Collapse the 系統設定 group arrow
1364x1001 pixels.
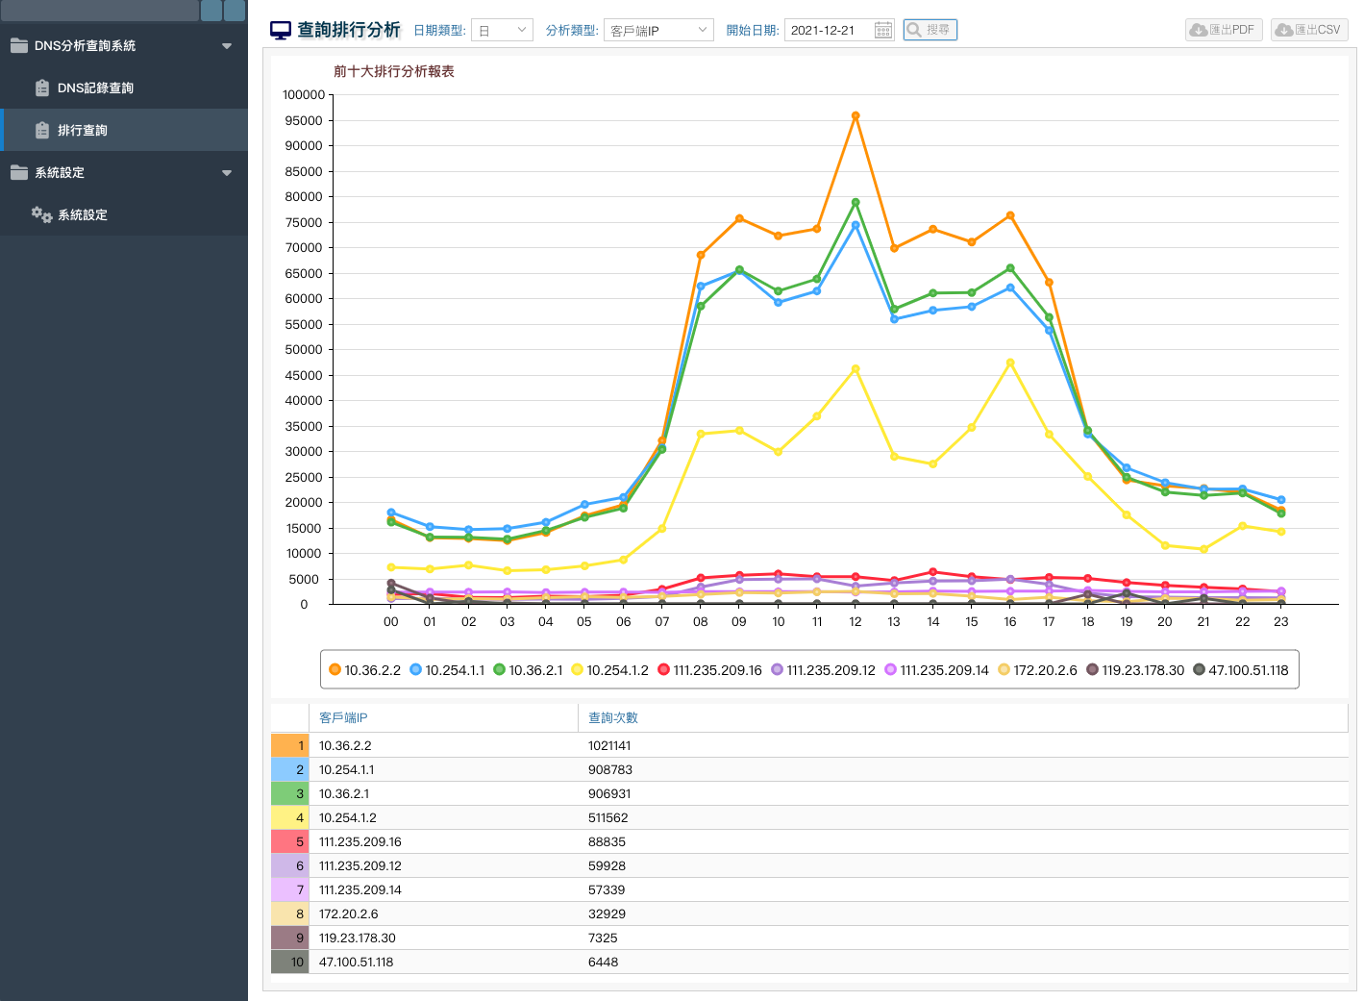click(227, 173)
